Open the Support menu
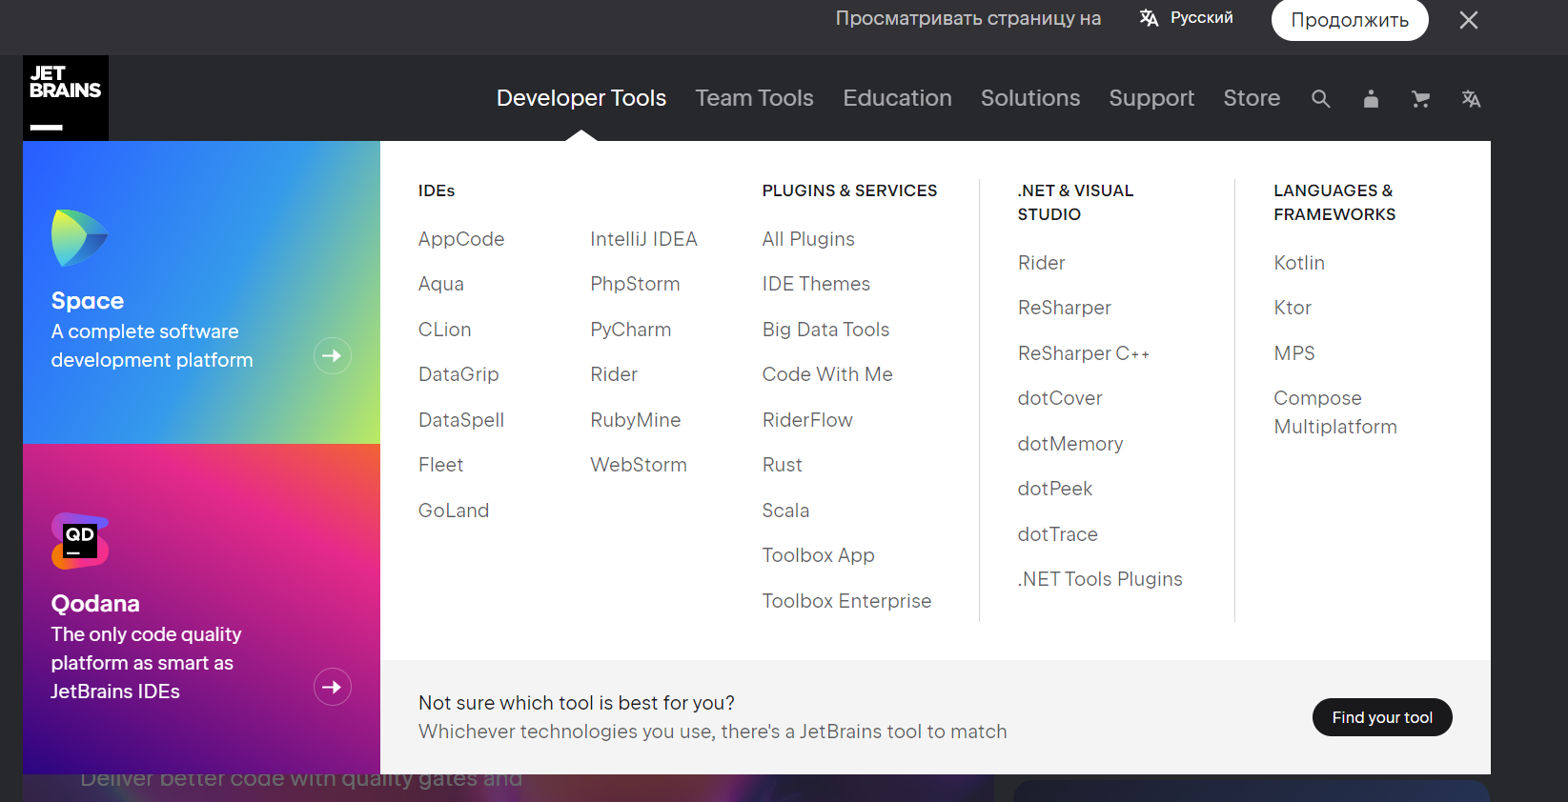This screenshot has width=1568, height=802. point(1151,98)
